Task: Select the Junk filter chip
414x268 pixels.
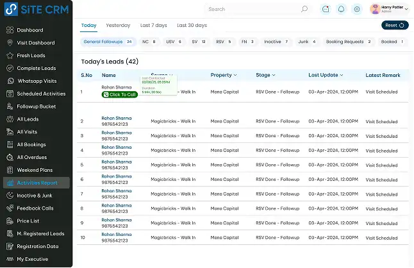Action: click(307, 42)
